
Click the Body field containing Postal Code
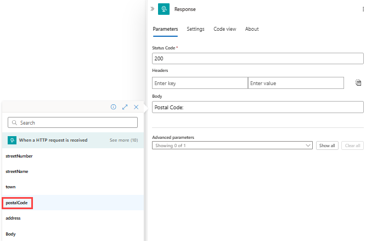coord(257,108)
